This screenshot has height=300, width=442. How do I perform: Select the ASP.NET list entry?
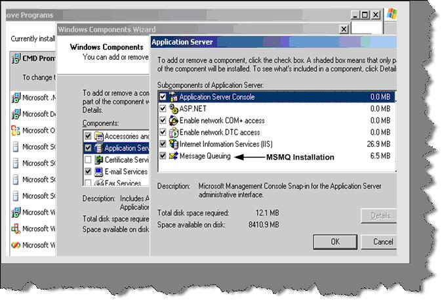[x=193, y=109]
